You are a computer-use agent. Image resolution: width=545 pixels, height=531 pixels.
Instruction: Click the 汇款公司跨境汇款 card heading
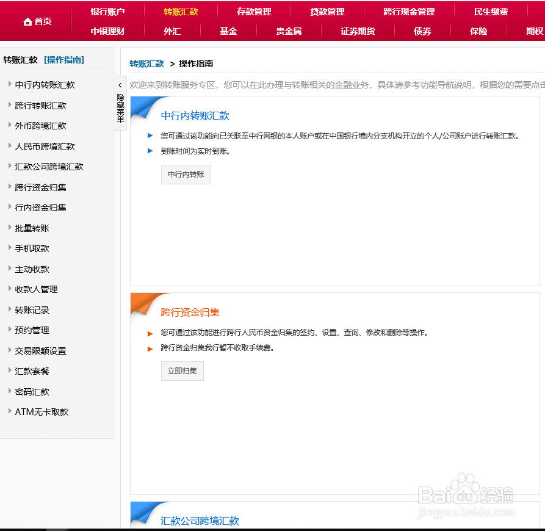pos(200,521)
